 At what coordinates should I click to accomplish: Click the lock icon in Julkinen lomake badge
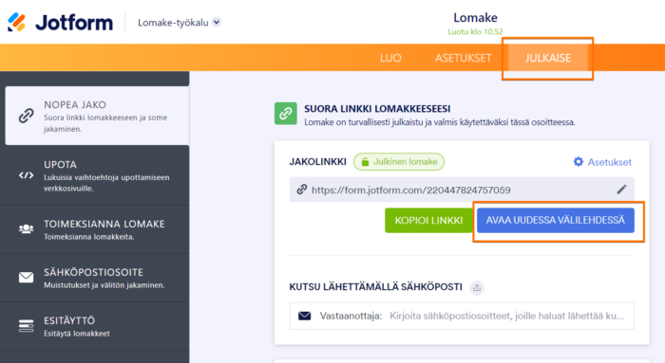pyautogui.click(x=365, y=162)
